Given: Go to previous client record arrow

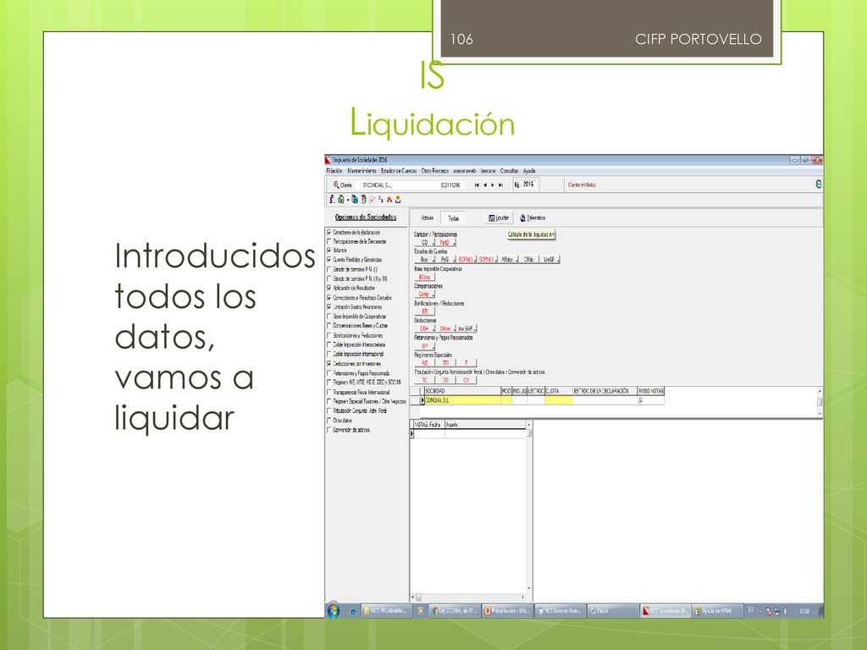Looking at the screenshot, I should coord(485,185).
